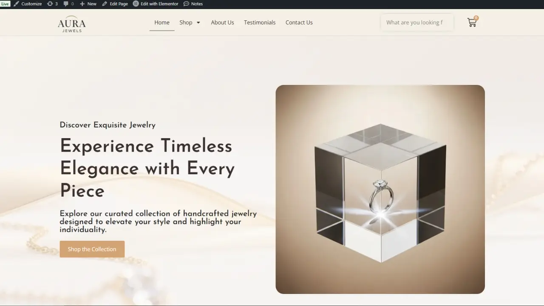Select the Home menu item
The width and height of the screenshot is (544, 306).
point(161,23)
